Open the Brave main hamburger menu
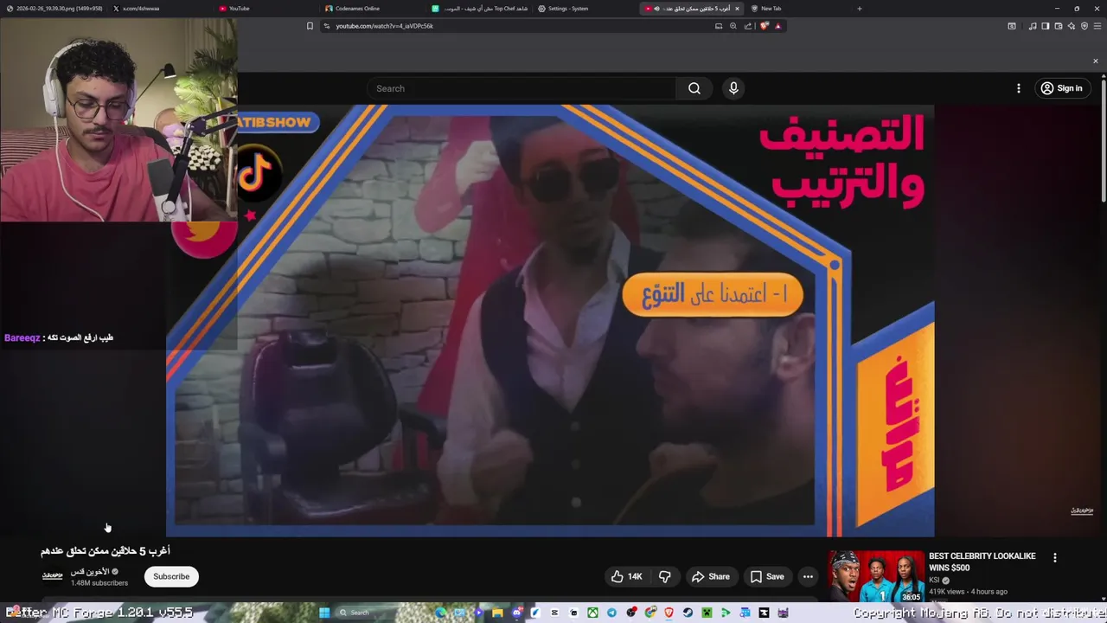The image size is (1107, 623). point(1097,26)
